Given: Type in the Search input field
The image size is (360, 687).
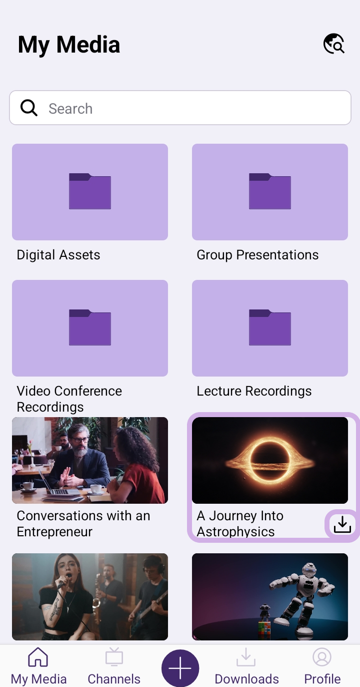Looking at the screenshot, I should click(x=195, y=108).
